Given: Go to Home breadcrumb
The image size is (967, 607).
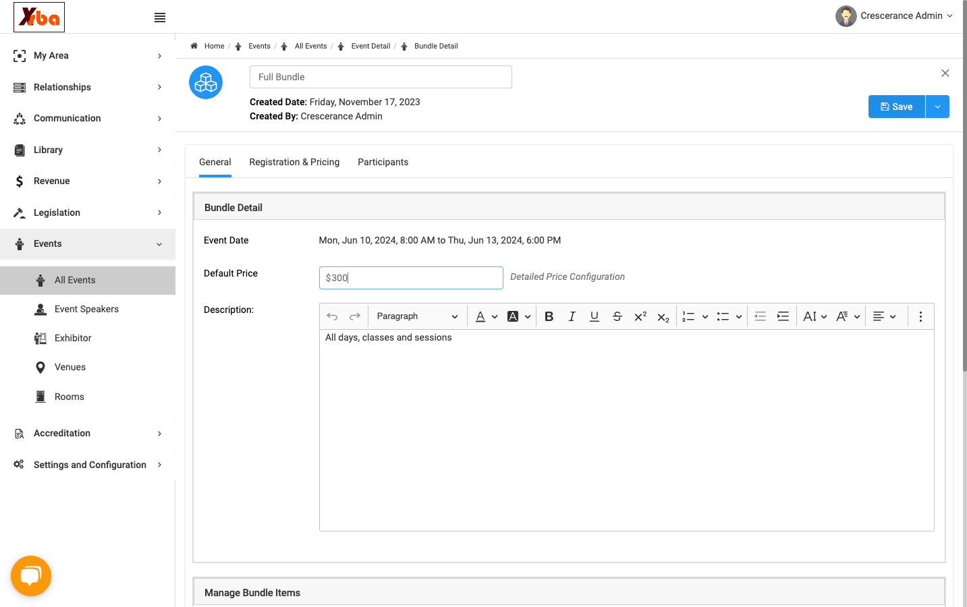Looking at the screenshot, I should click(214, 47).
